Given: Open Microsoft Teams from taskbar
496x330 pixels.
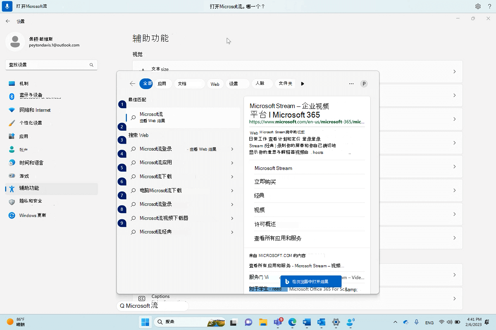Looking at the screenshot, I should pyautogui.click(x=277, y=322).
